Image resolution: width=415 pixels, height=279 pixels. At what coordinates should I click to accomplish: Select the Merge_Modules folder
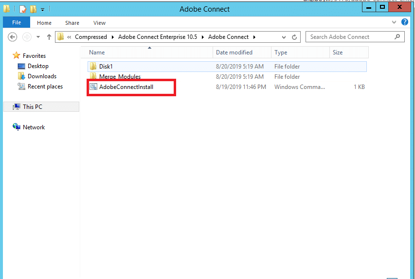pyautogui.click(x=120, y=77)
